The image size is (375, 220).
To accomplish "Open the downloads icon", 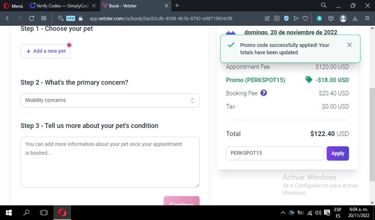I will 355,18.
